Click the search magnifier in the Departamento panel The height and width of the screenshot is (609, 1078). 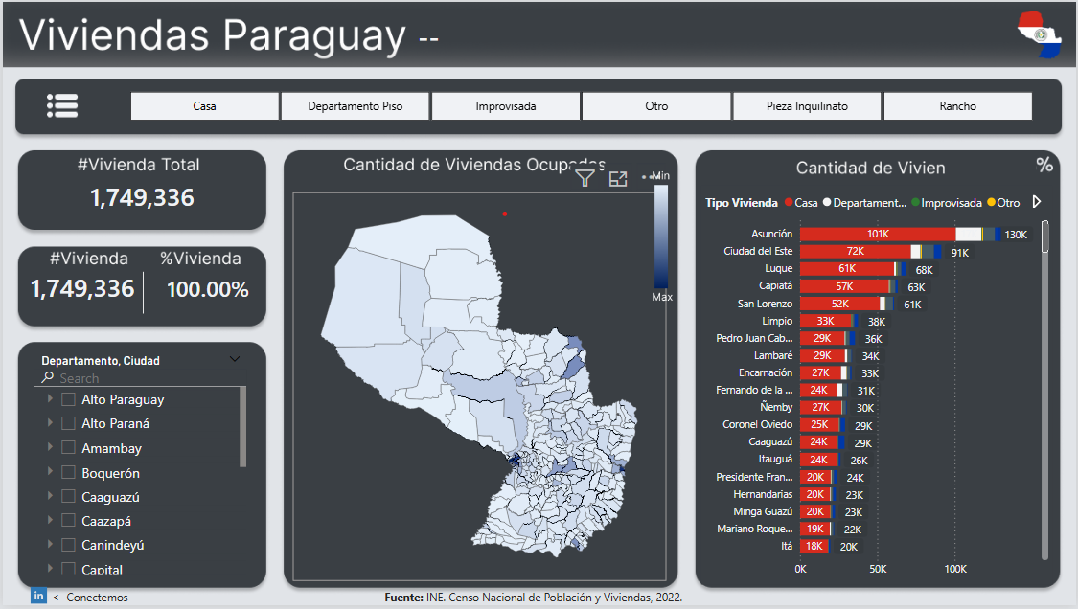pyautogui.click(x=46, y=377)
